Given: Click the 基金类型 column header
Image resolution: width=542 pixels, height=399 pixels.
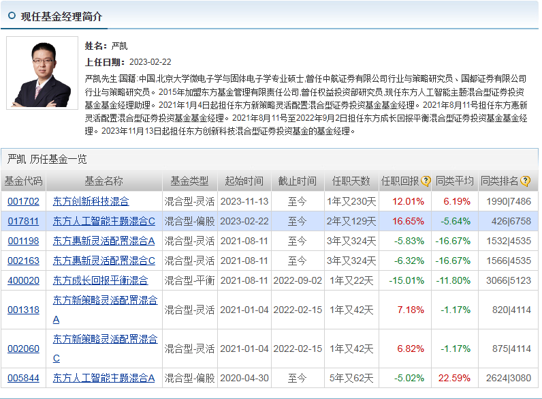Looking at the screenshot, I should tap(190, 181).
